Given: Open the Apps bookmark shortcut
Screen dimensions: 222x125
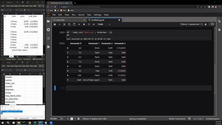Looking at the screenshot, I should (50, 10).
